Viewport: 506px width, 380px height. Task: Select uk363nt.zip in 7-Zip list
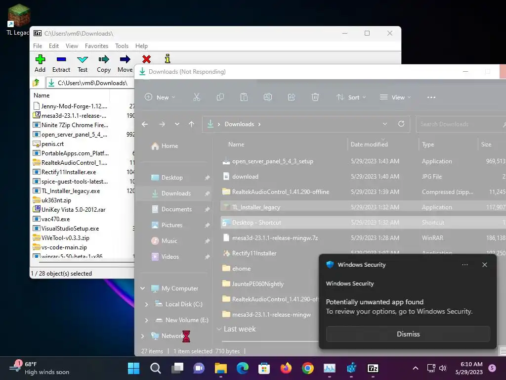click(x=56, y=200)
